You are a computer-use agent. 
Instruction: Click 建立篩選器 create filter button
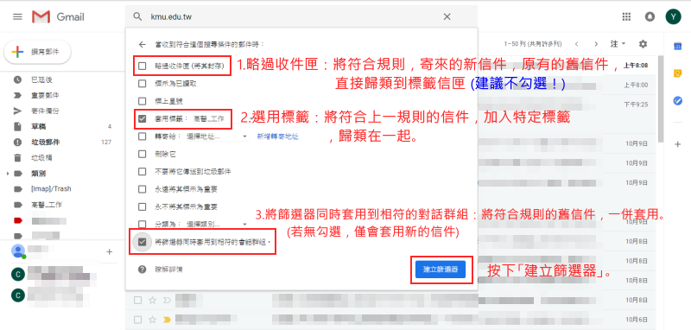(441, 270)
